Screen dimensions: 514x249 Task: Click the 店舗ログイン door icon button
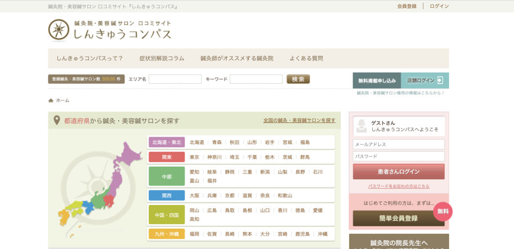(440, 80)
